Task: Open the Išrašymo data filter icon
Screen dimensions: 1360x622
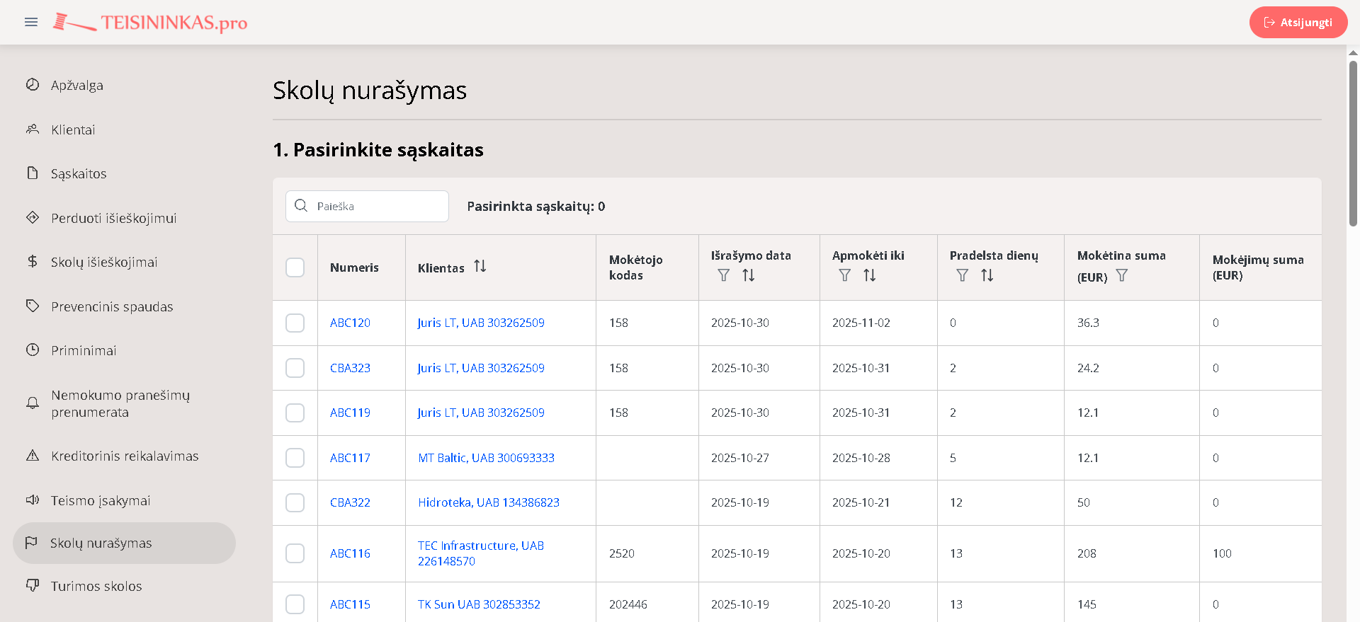Action: pyautogui.click(x=723, y=275)
